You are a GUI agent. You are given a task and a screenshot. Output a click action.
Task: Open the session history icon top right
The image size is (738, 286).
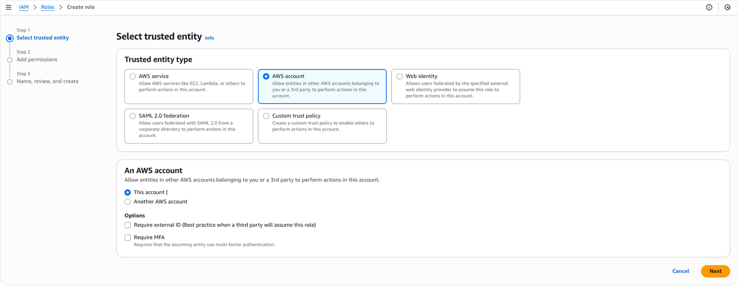728,7
